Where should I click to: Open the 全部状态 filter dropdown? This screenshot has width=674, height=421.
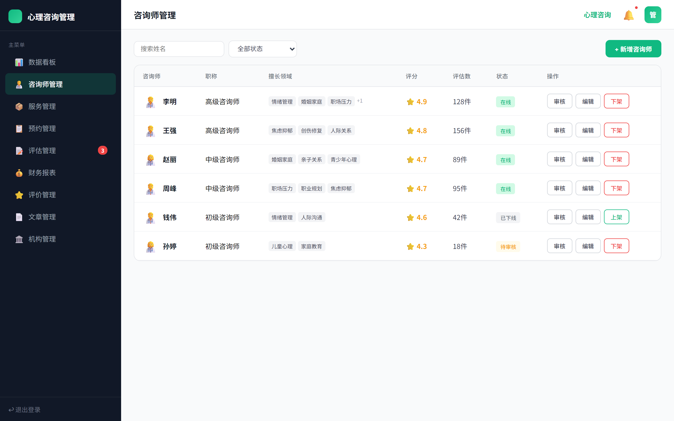coord(263,49)
